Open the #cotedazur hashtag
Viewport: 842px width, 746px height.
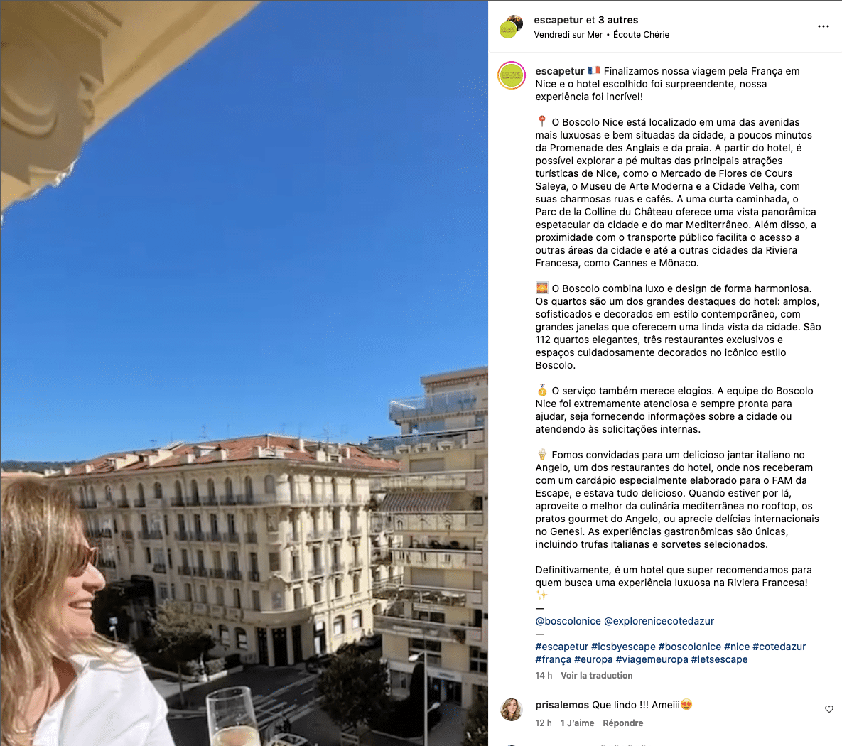[779, 647]
